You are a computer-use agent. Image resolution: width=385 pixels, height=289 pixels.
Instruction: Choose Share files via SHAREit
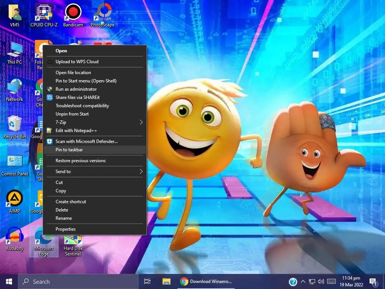pyautogui.click(x=95, y=97)
